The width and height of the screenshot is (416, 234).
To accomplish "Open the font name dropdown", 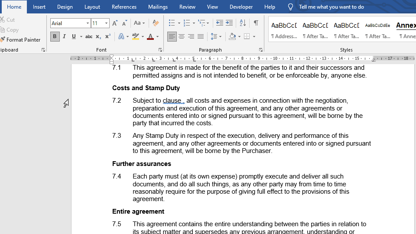I will pos(88,23).
